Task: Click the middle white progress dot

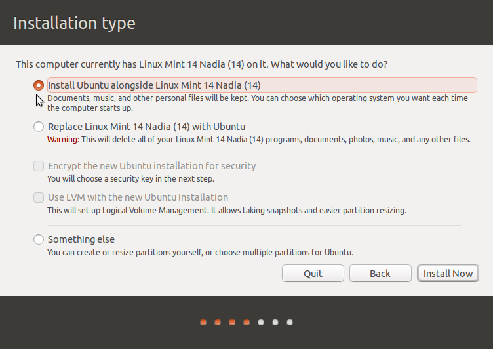Action: [275, 322]
